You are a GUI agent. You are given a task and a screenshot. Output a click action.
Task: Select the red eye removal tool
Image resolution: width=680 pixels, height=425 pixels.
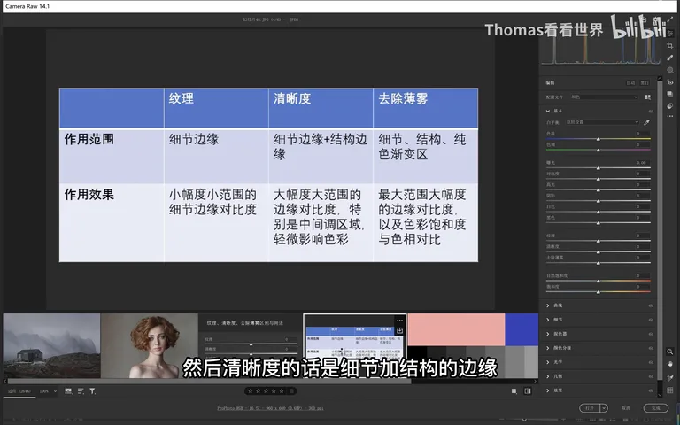tap(670, 82)
